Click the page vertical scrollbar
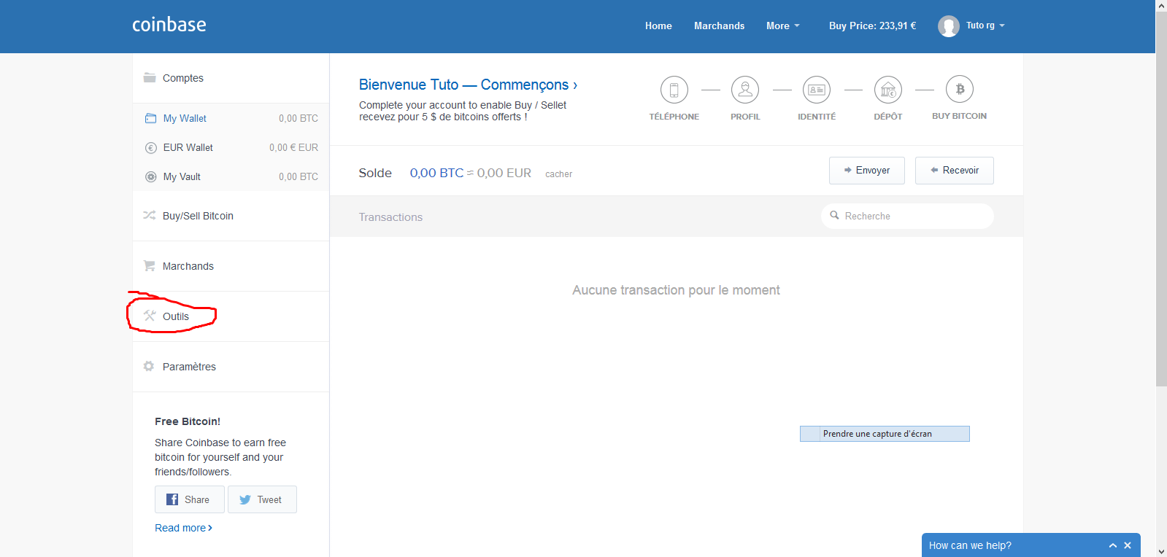Image resolution: width=1167 pixels, height=557 pixels. pyautogui.click(x=1161, y=198)
